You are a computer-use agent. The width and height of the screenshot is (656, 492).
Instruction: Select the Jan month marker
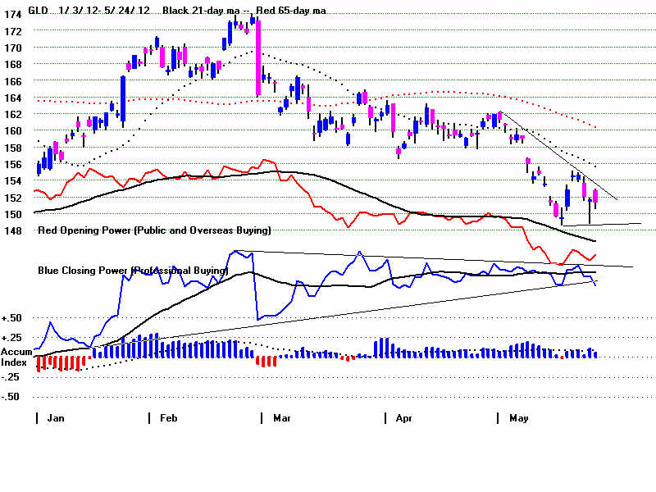click(x=56, y=418)
